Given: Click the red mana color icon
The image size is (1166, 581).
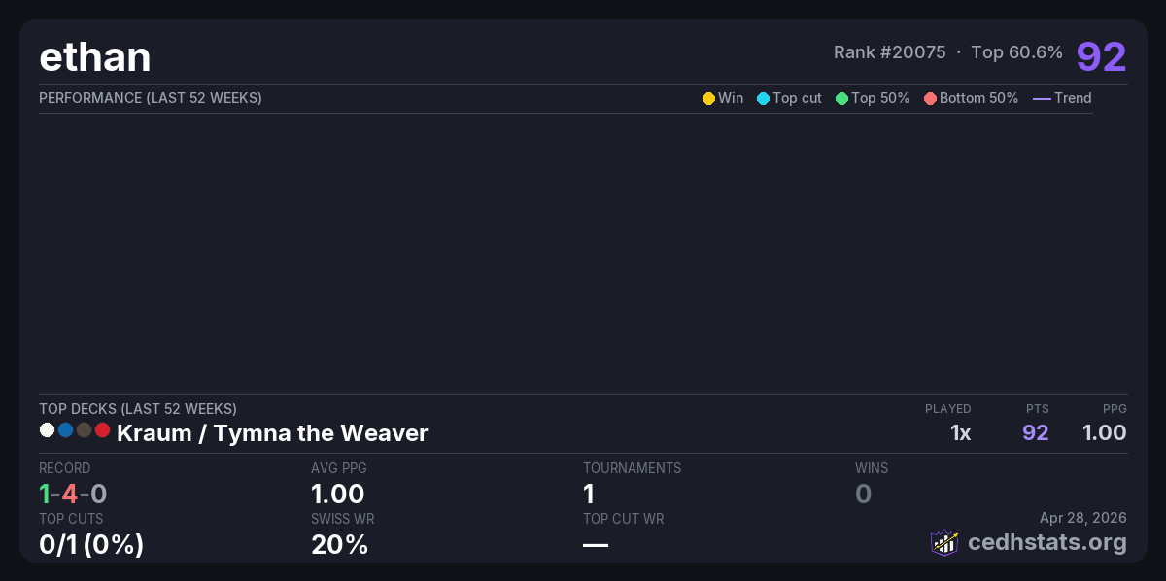Looking at the screenshot, I should tap(102, 429).
